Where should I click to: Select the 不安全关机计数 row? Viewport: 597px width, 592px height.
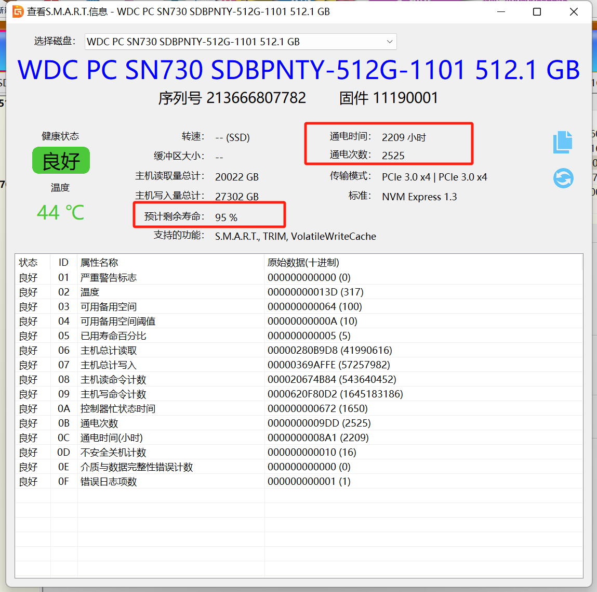[x=299, y=452]
